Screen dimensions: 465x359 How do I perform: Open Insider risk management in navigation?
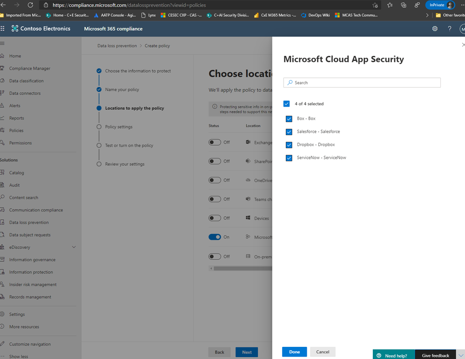(x=33, y=284)
